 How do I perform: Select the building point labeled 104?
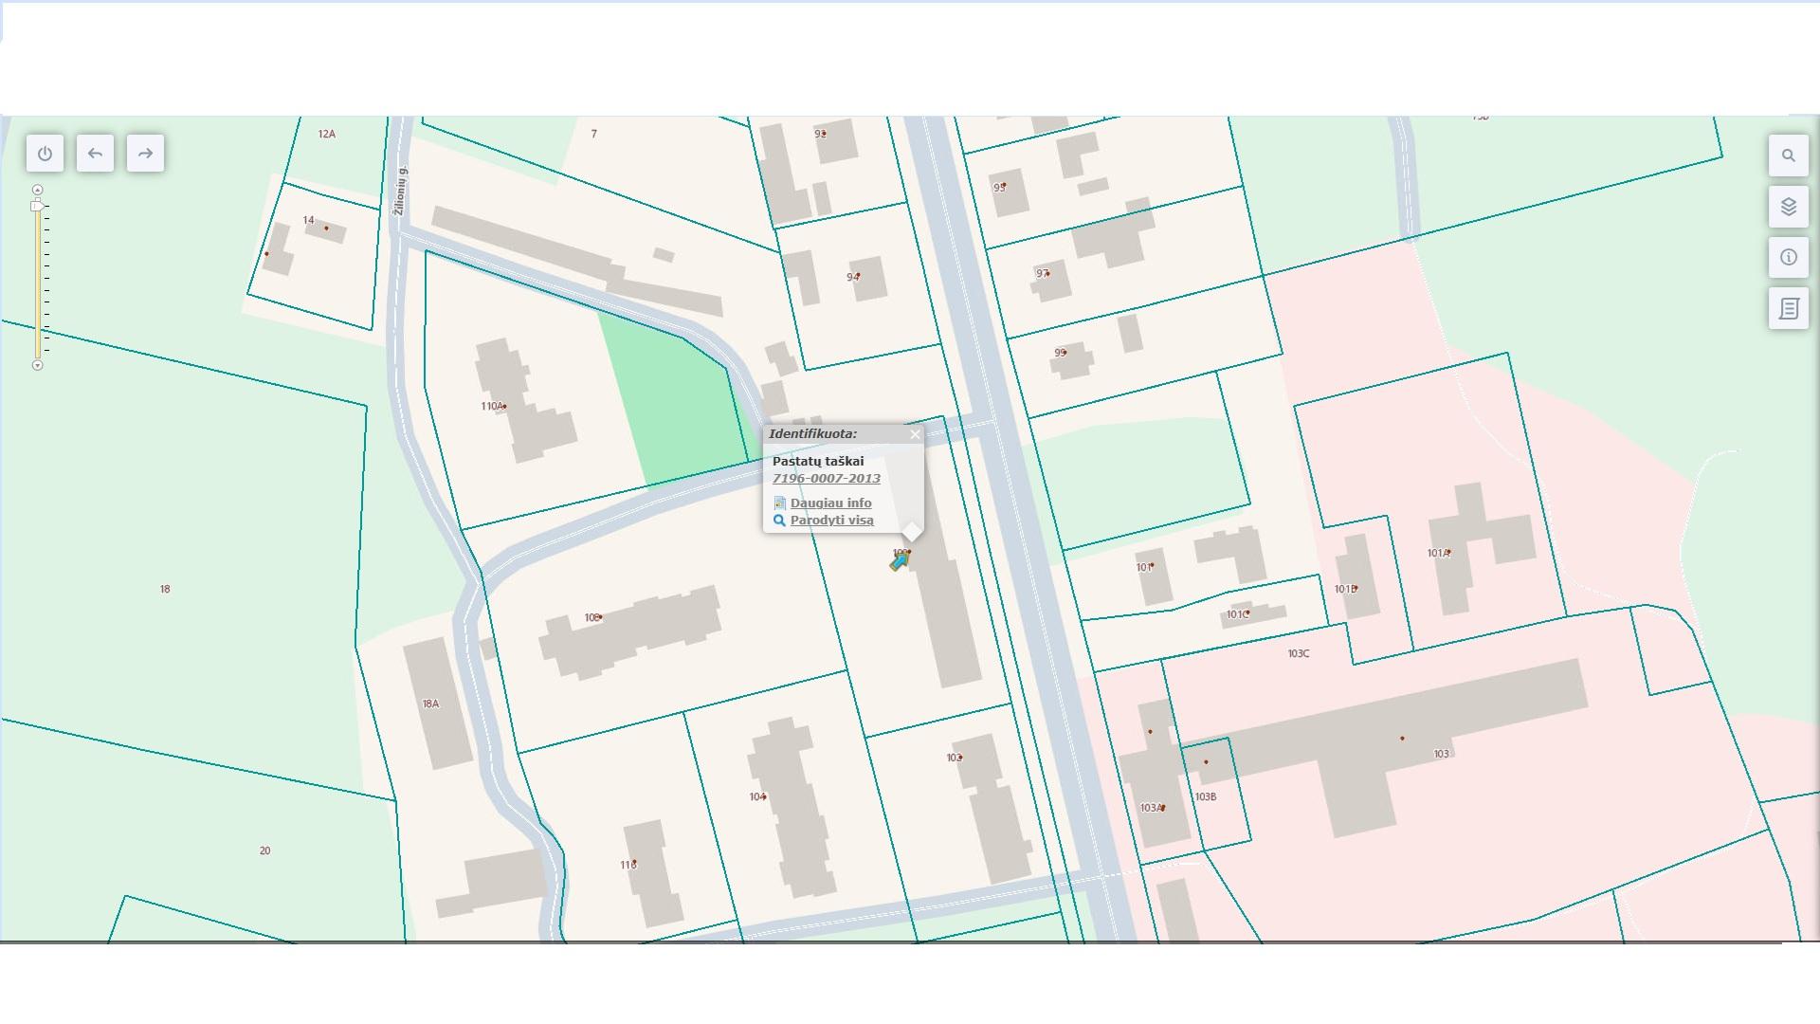coord(764,796)
